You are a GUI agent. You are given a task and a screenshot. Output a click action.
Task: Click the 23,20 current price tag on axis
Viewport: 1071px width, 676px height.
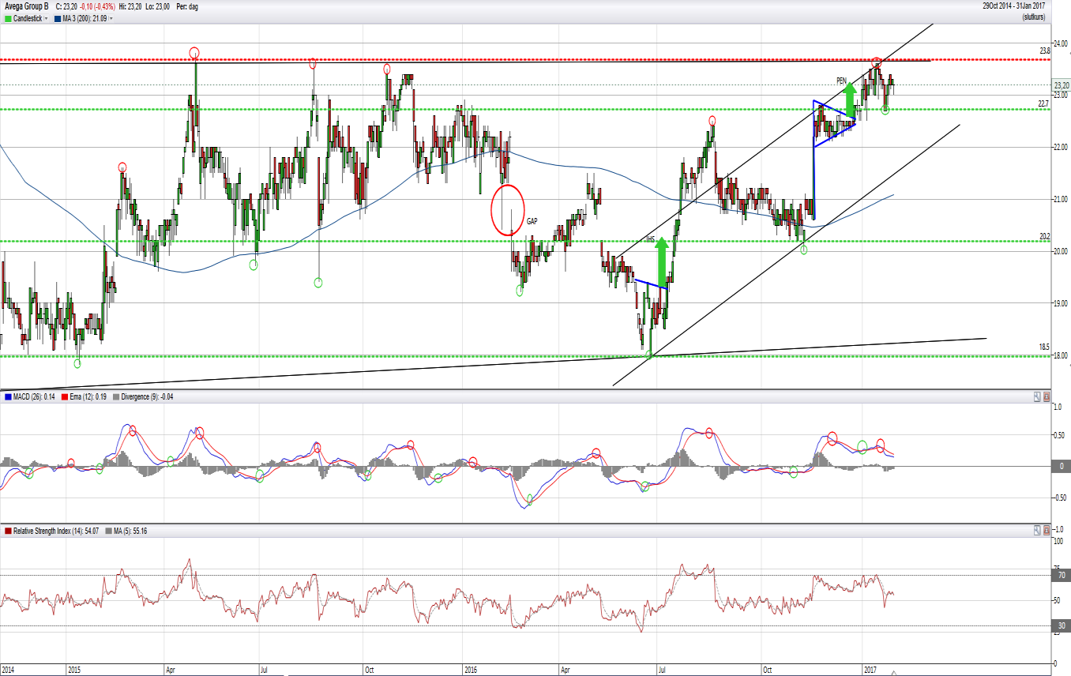pos(1061,84)
